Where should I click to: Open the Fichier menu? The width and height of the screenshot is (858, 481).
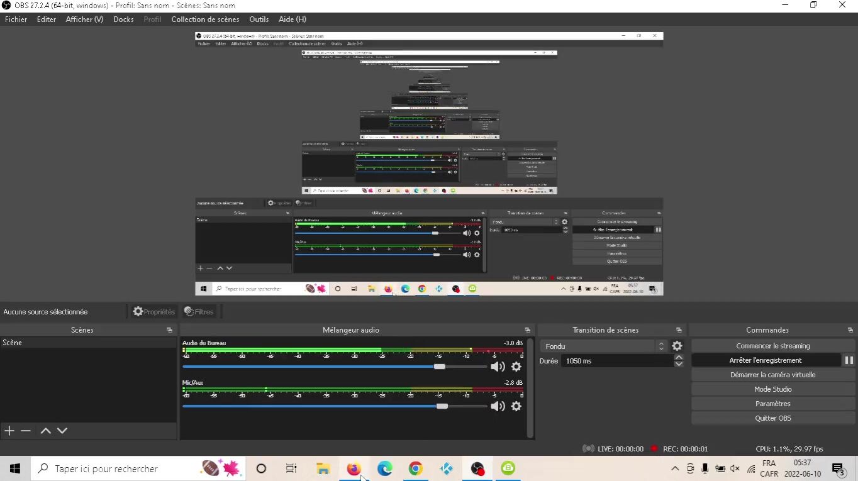(x=16, y=19)
